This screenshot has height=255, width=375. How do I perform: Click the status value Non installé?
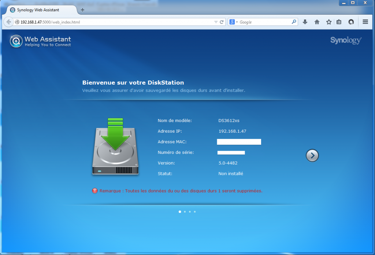(x=231, y=174)
